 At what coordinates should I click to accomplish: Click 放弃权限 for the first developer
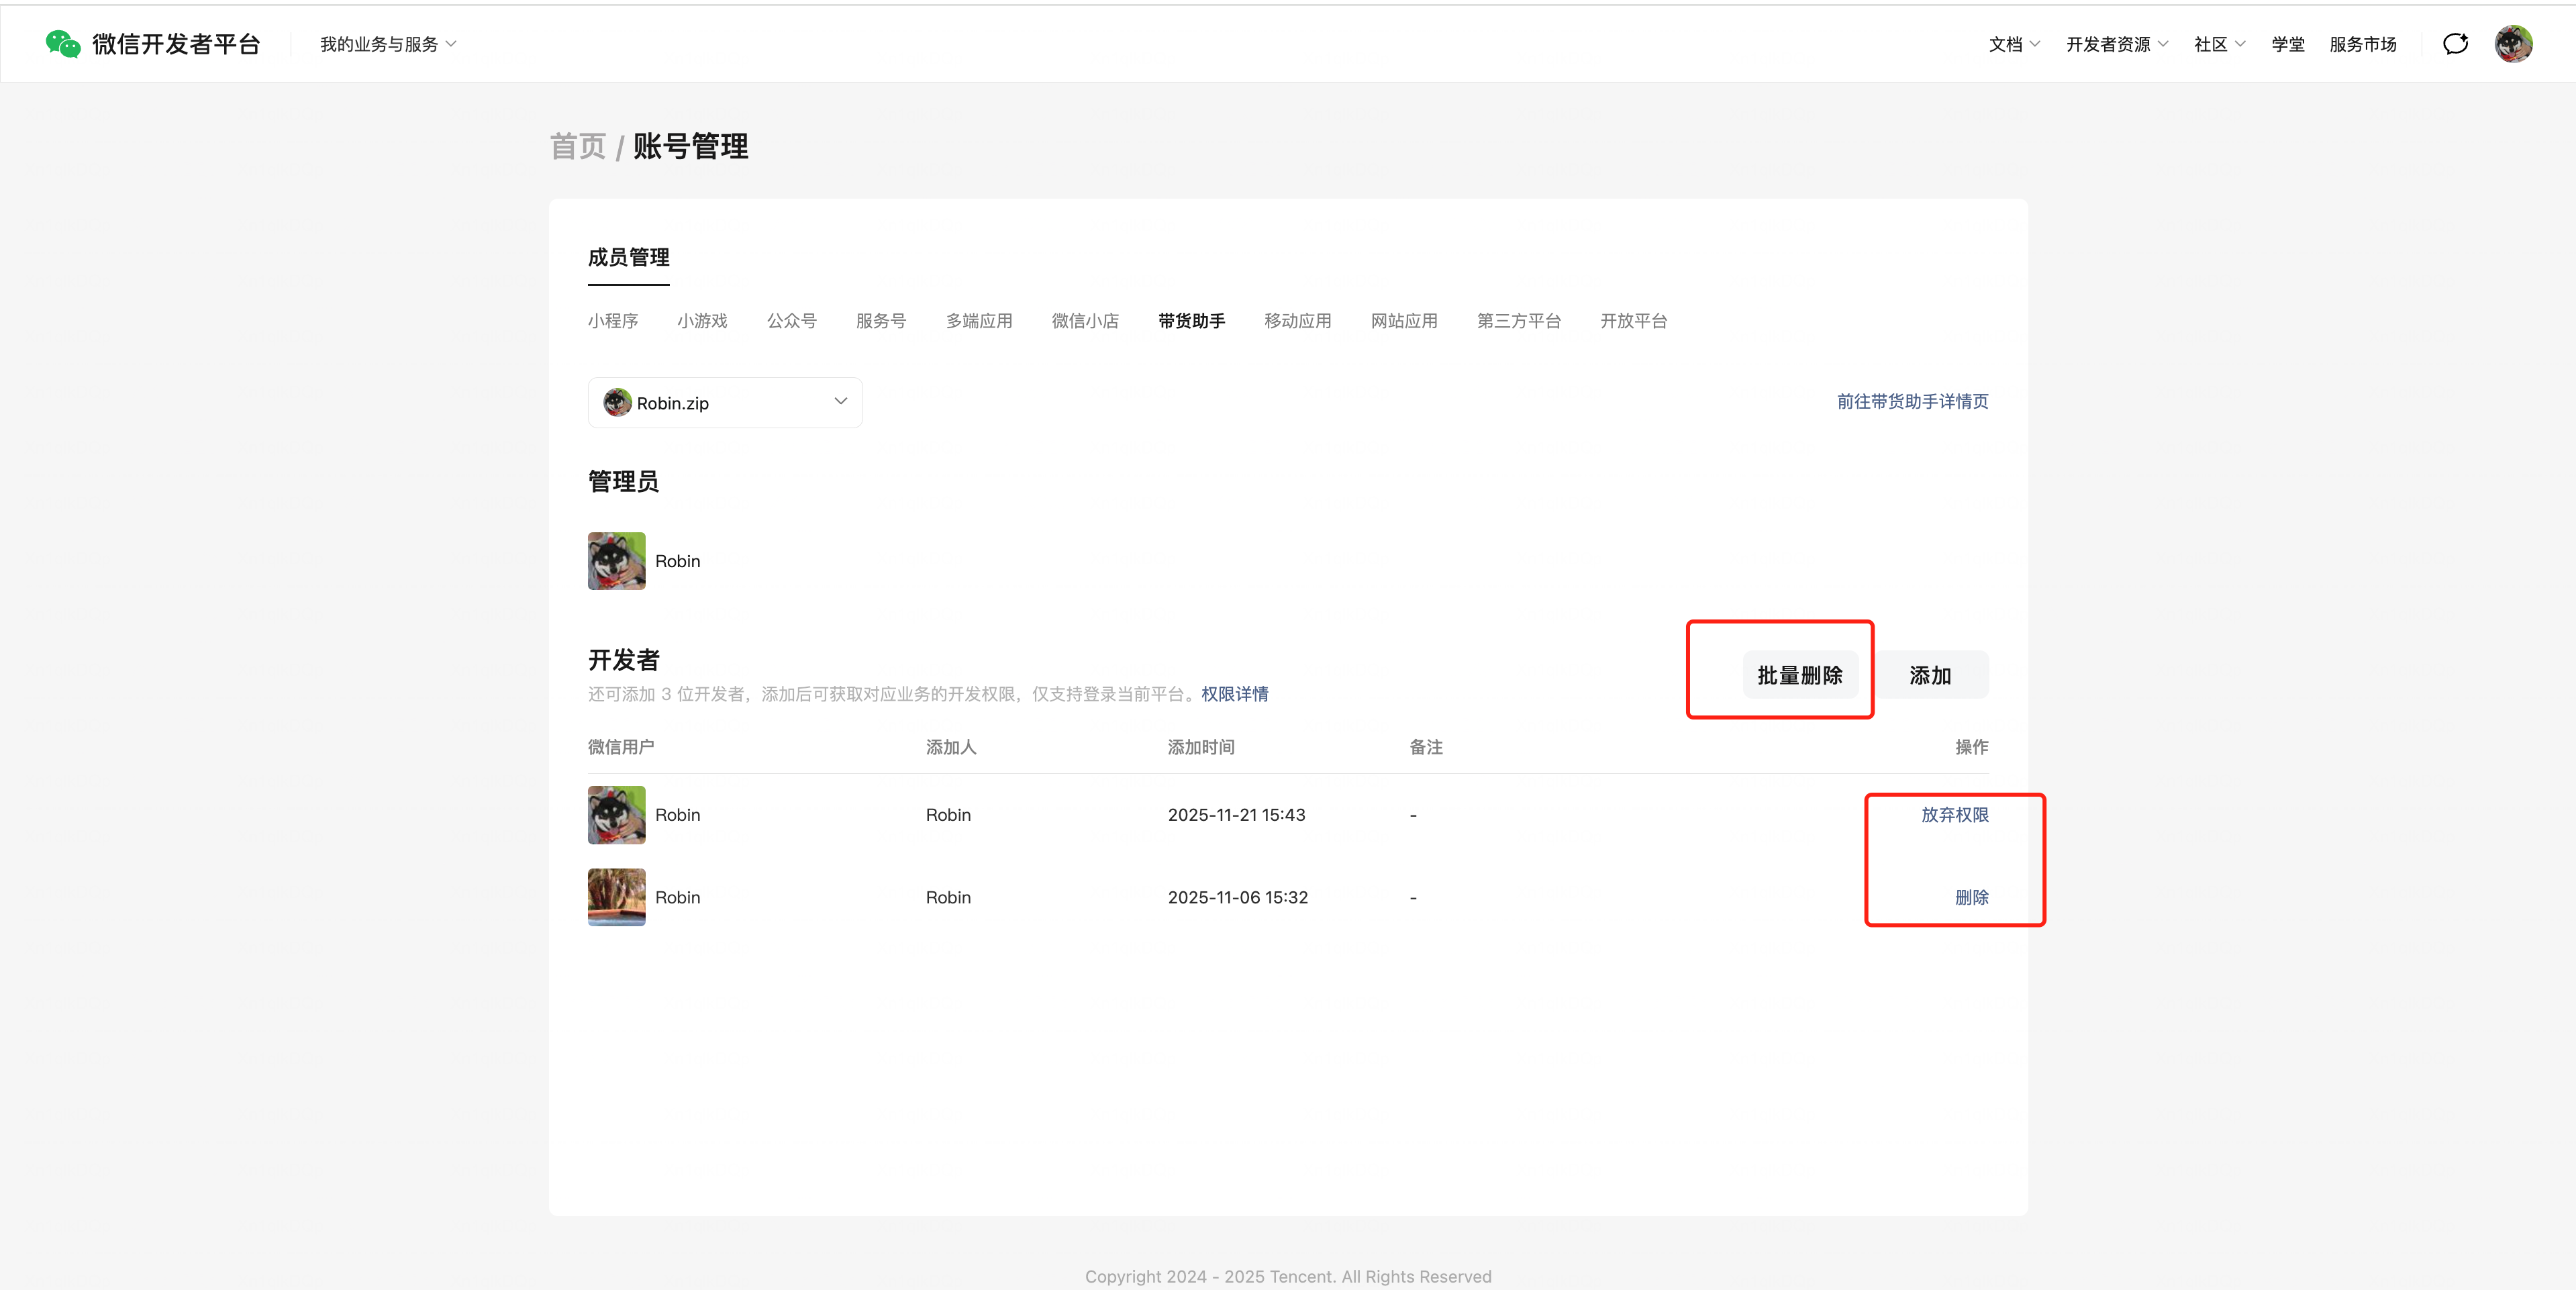point(1954,815)
